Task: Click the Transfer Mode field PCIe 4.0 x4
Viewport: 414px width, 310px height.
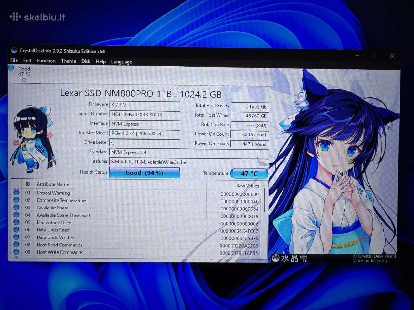Action: point(145,133)
